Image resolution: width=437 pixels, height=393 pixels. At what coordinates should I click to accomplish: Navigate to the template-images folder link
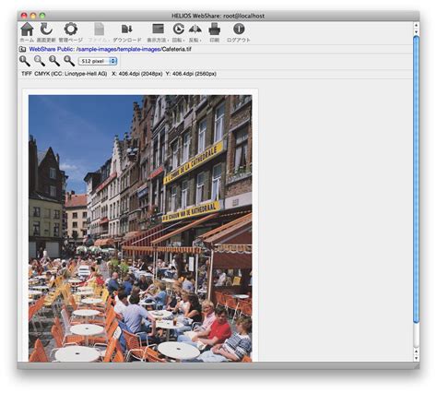coord(139,49)
